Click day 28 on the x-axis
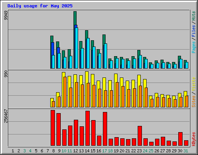This screenshot has height=155, width=198. [168, 151]
